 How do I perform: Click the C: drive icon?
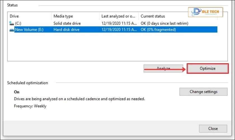(12, 23)
